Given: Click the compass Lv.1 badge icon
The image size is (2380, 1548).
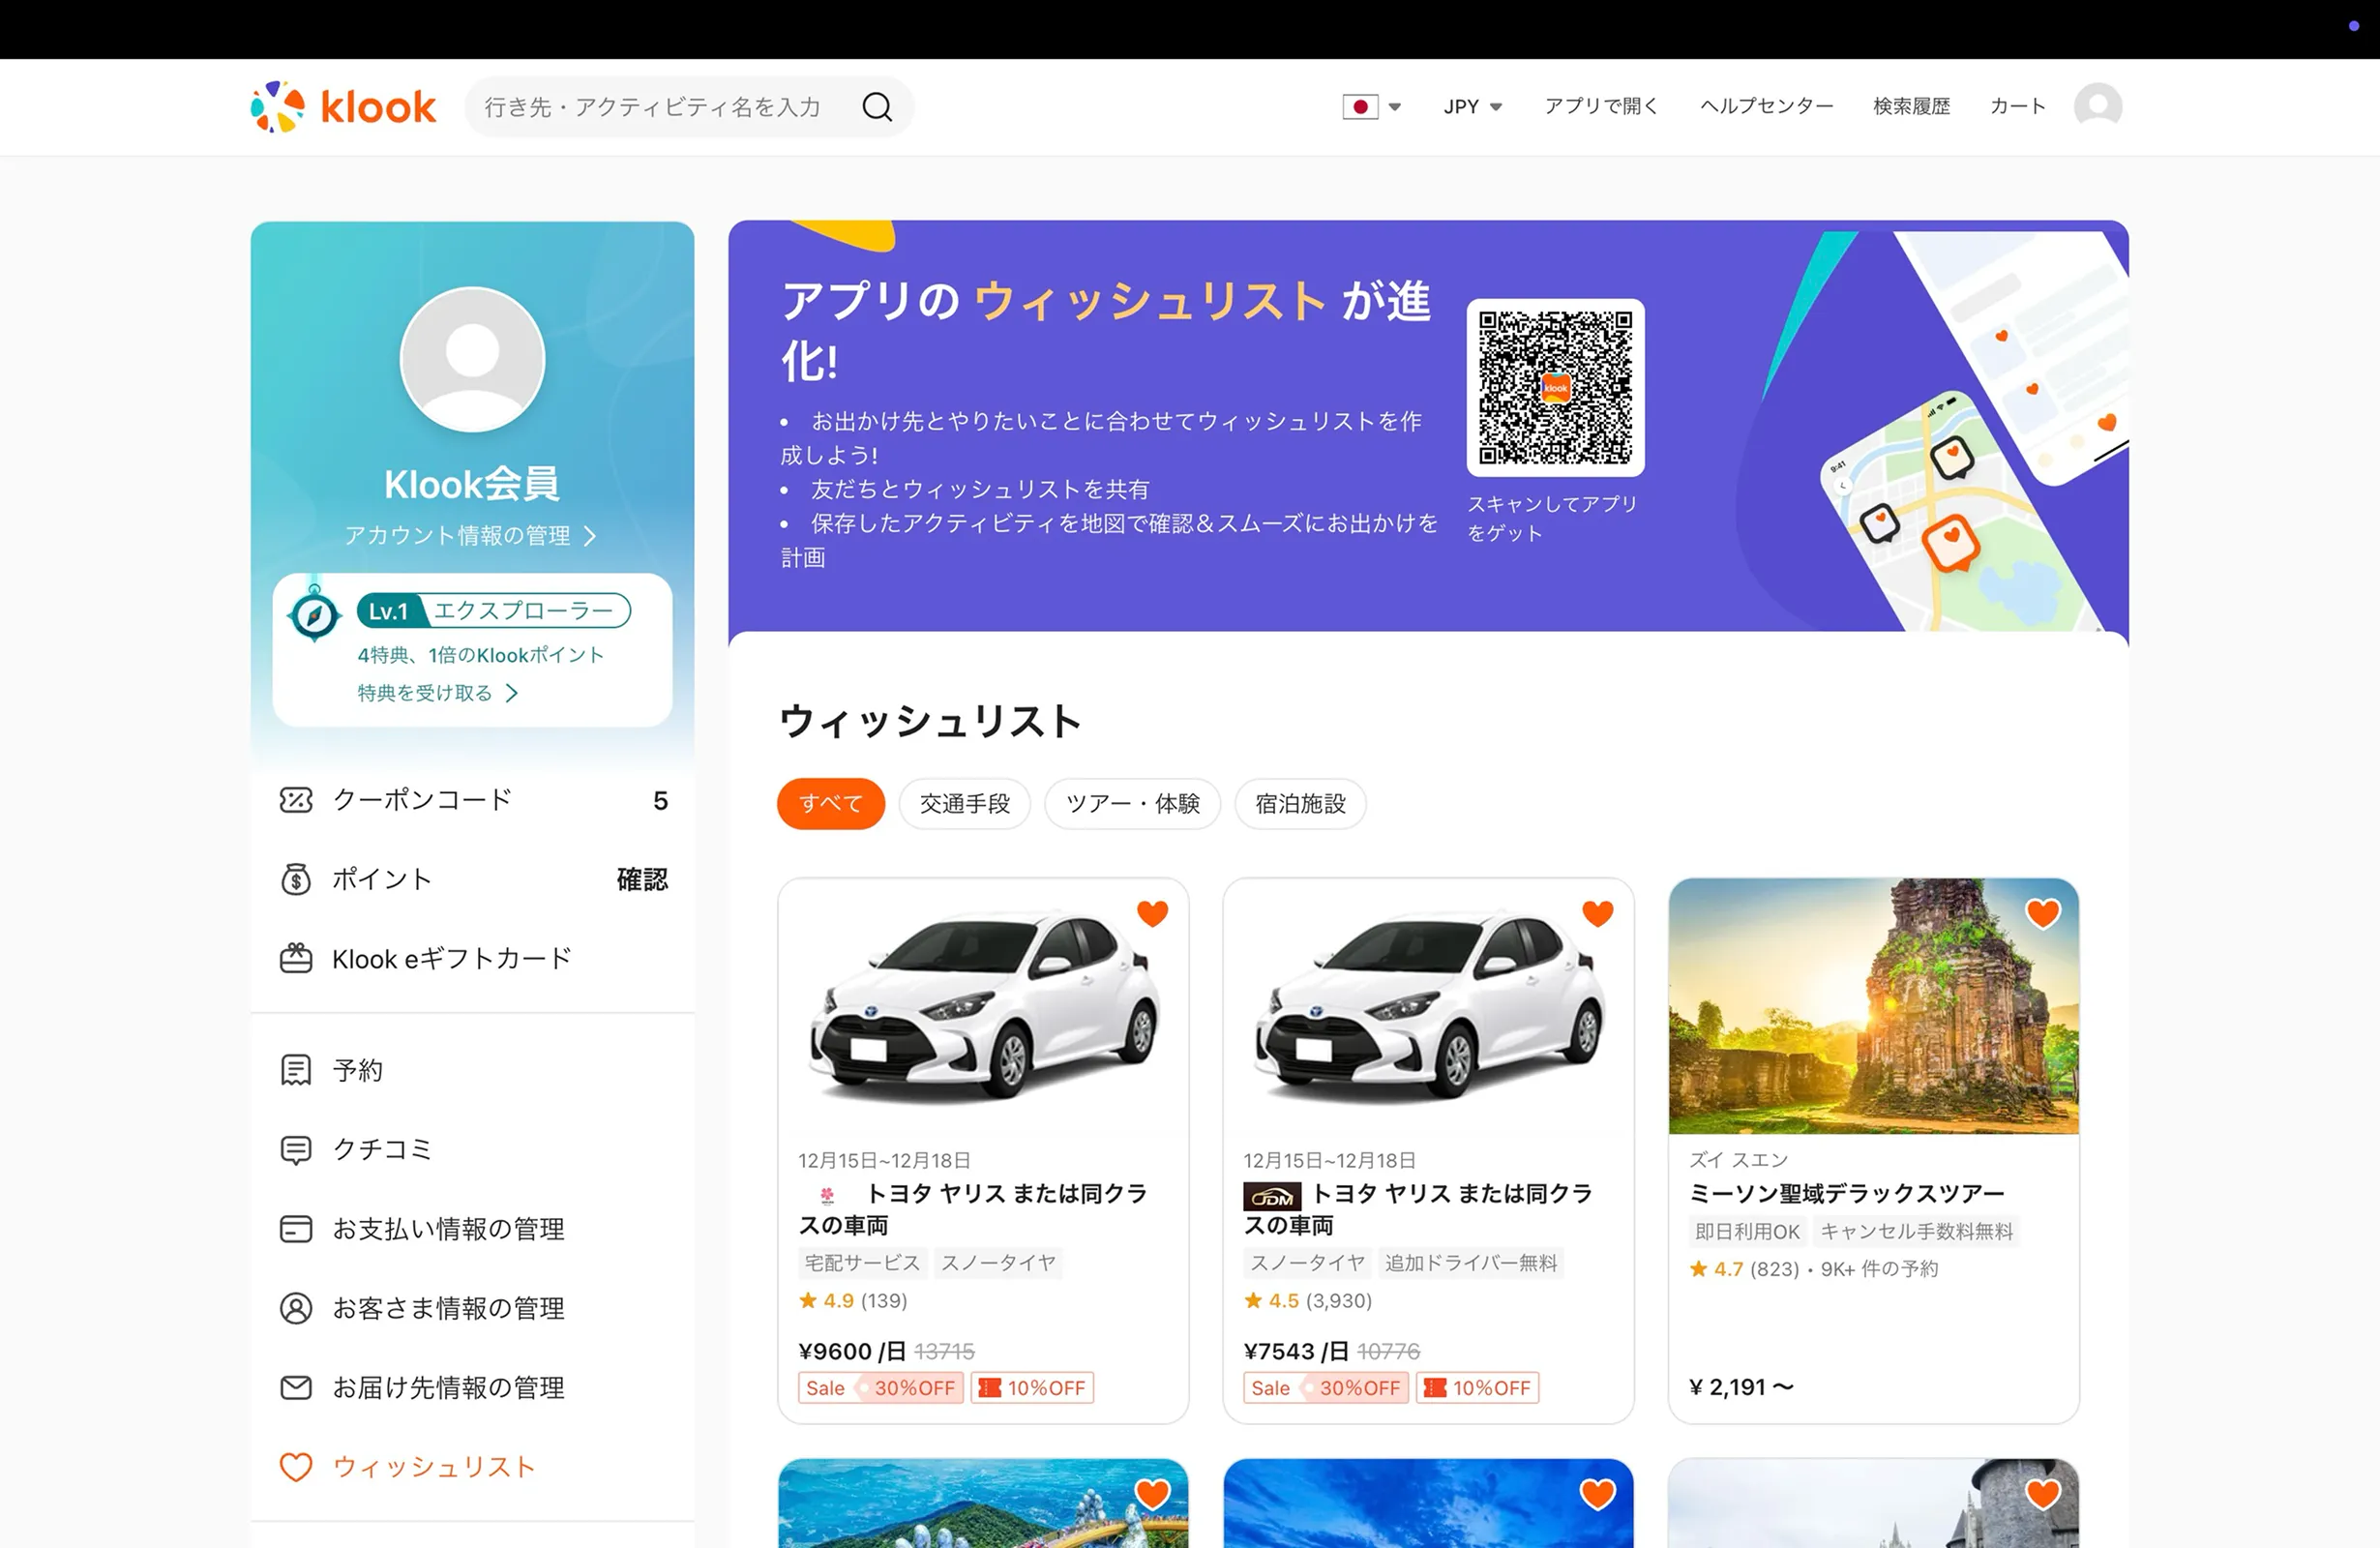Looking at the screenshot, I should point(314,614).
